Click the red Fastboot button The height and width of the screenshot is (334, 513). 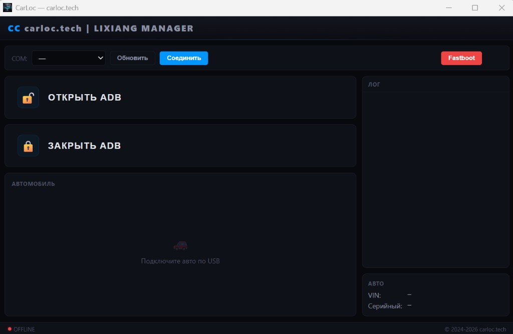[x=461, y=58]
